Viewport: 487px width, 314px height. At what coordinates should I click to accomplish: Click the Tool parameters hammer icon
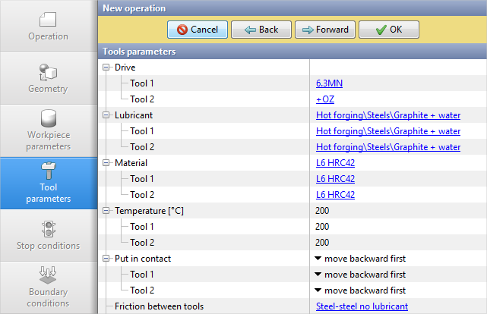tap(48, 171)
